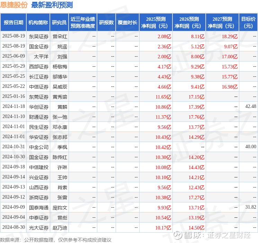
Task: Select the 国泰海通 institution cell
Action: [39, 208]
